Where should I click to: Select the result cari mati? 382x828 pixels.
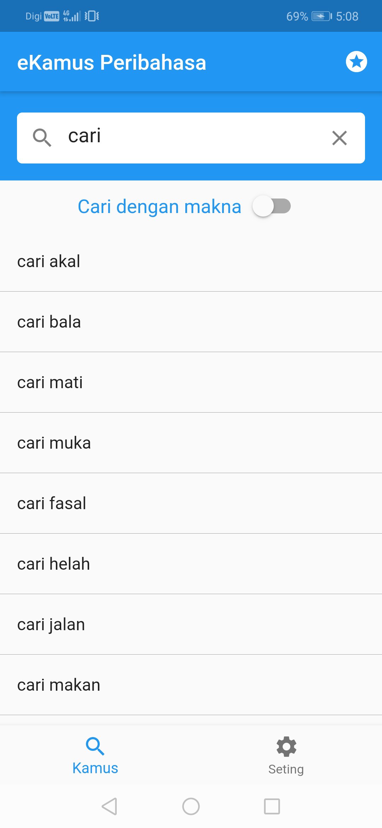(191, 383)
